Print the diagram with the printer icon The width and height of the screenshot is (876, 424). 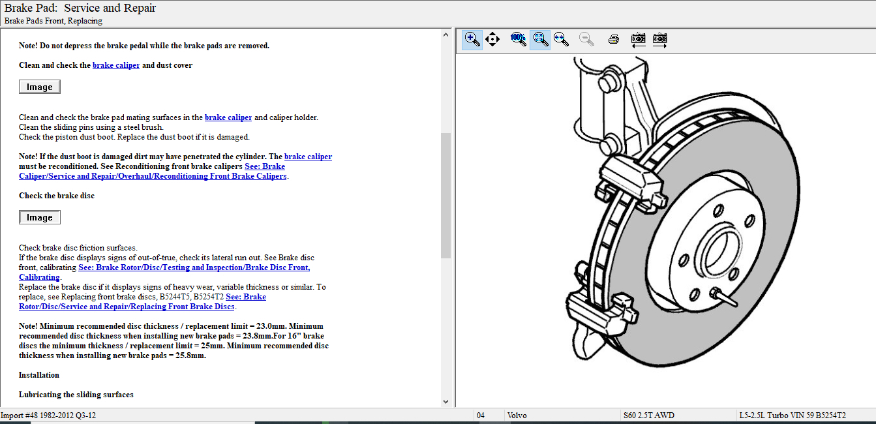tap(613, 39)
